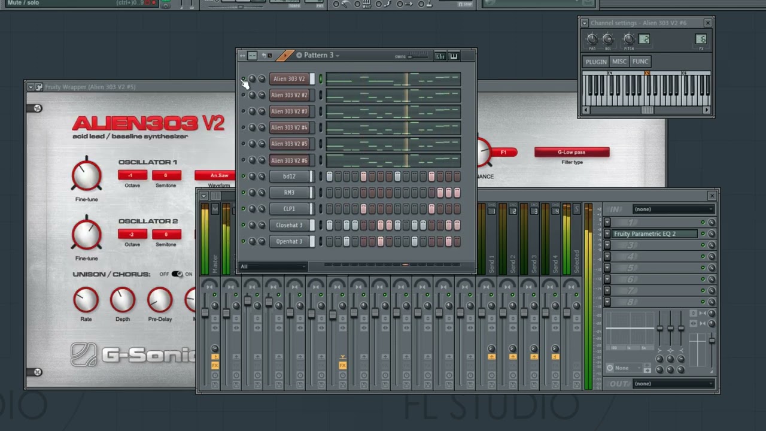
Task: Click the Oscillator 1 Octave value -1
Action: click(x=132, y=175)
